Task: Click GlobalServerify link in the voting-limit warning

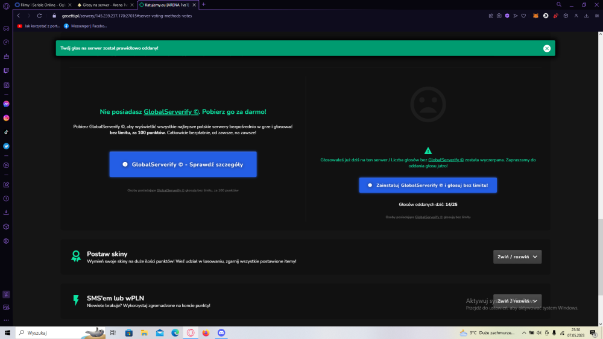Action: pyautogui.click(x=446, y=160)
